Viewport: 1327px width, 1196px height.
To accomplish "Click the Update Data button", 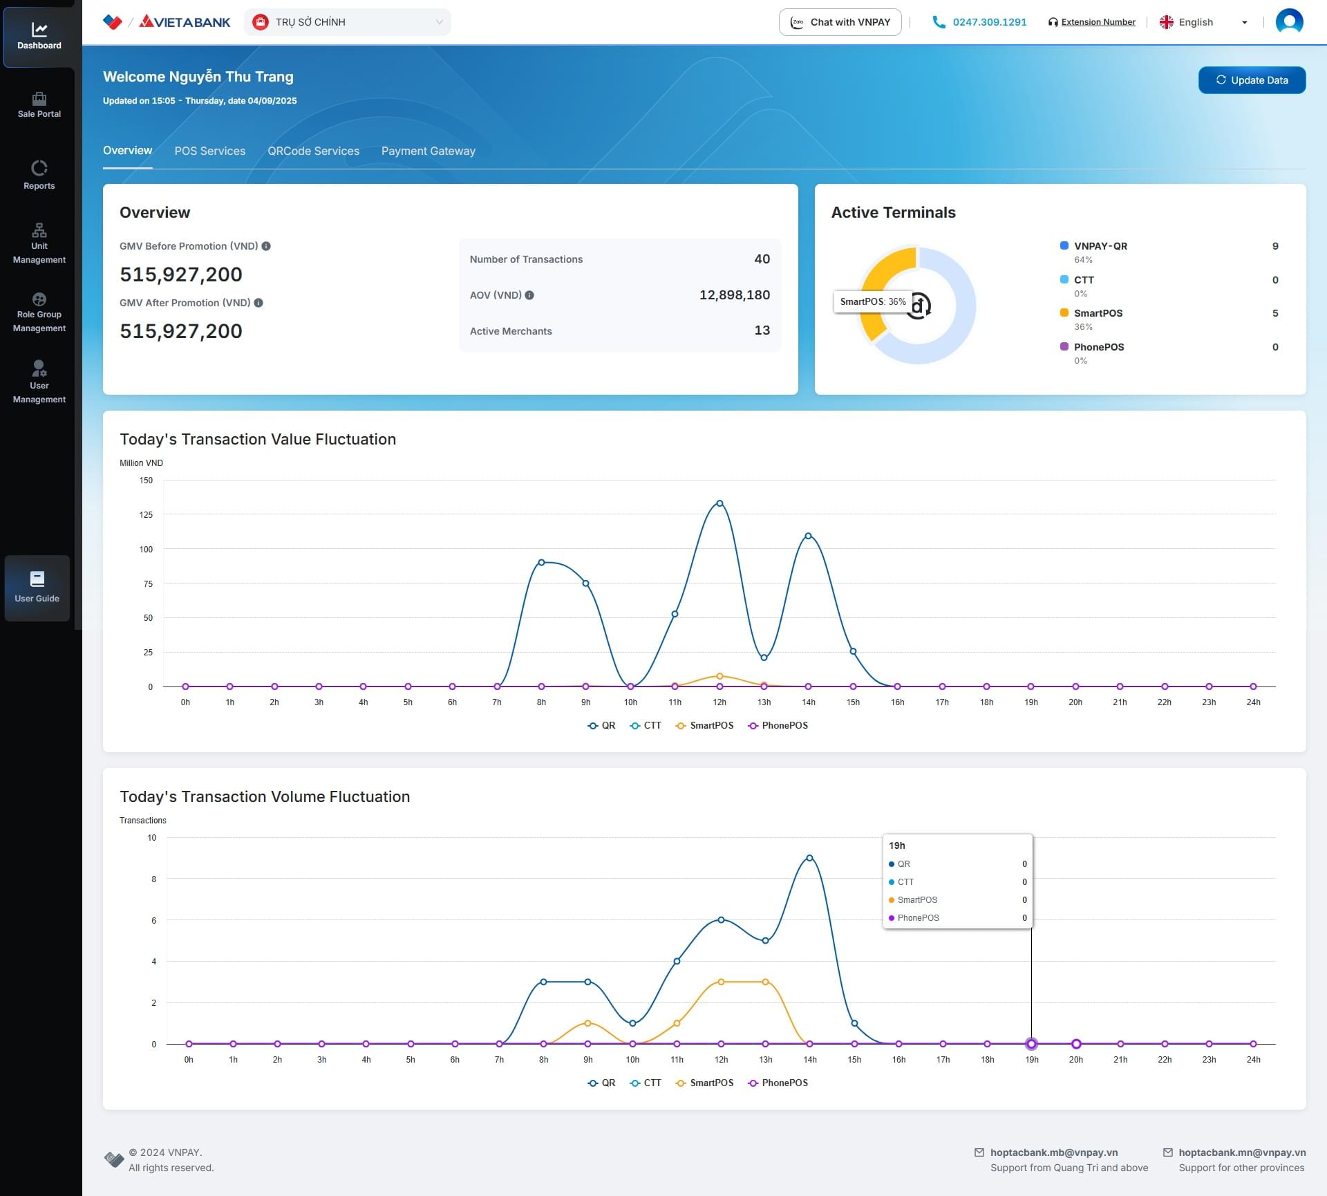I will tap(1251, 80).
